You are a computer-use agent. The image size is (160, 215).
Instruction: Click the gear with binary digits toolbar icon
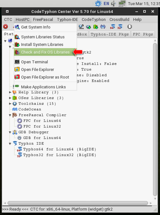81,27
